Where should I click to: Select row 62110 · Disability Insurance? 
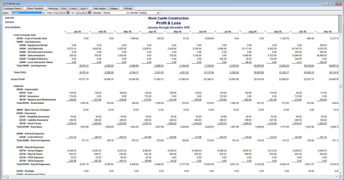pyautogui.click(x=34, y=117)
